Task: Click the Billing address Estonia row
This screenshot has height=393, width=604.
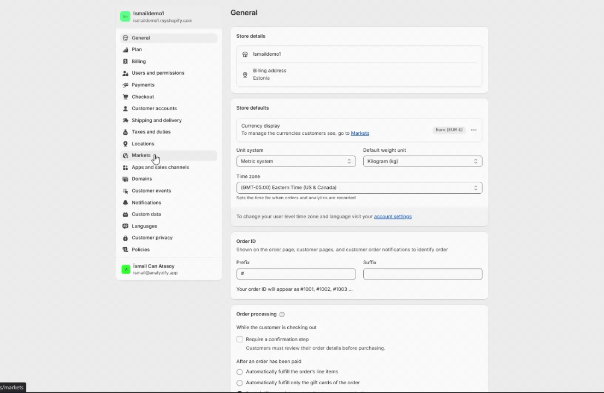Action: click(359, 75)
